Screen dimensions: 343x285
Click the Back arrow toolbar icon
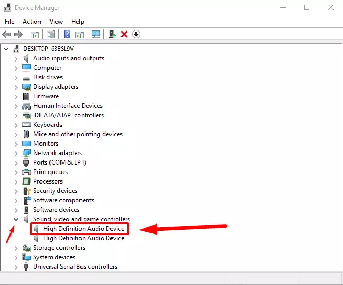[x=6, y=34]
